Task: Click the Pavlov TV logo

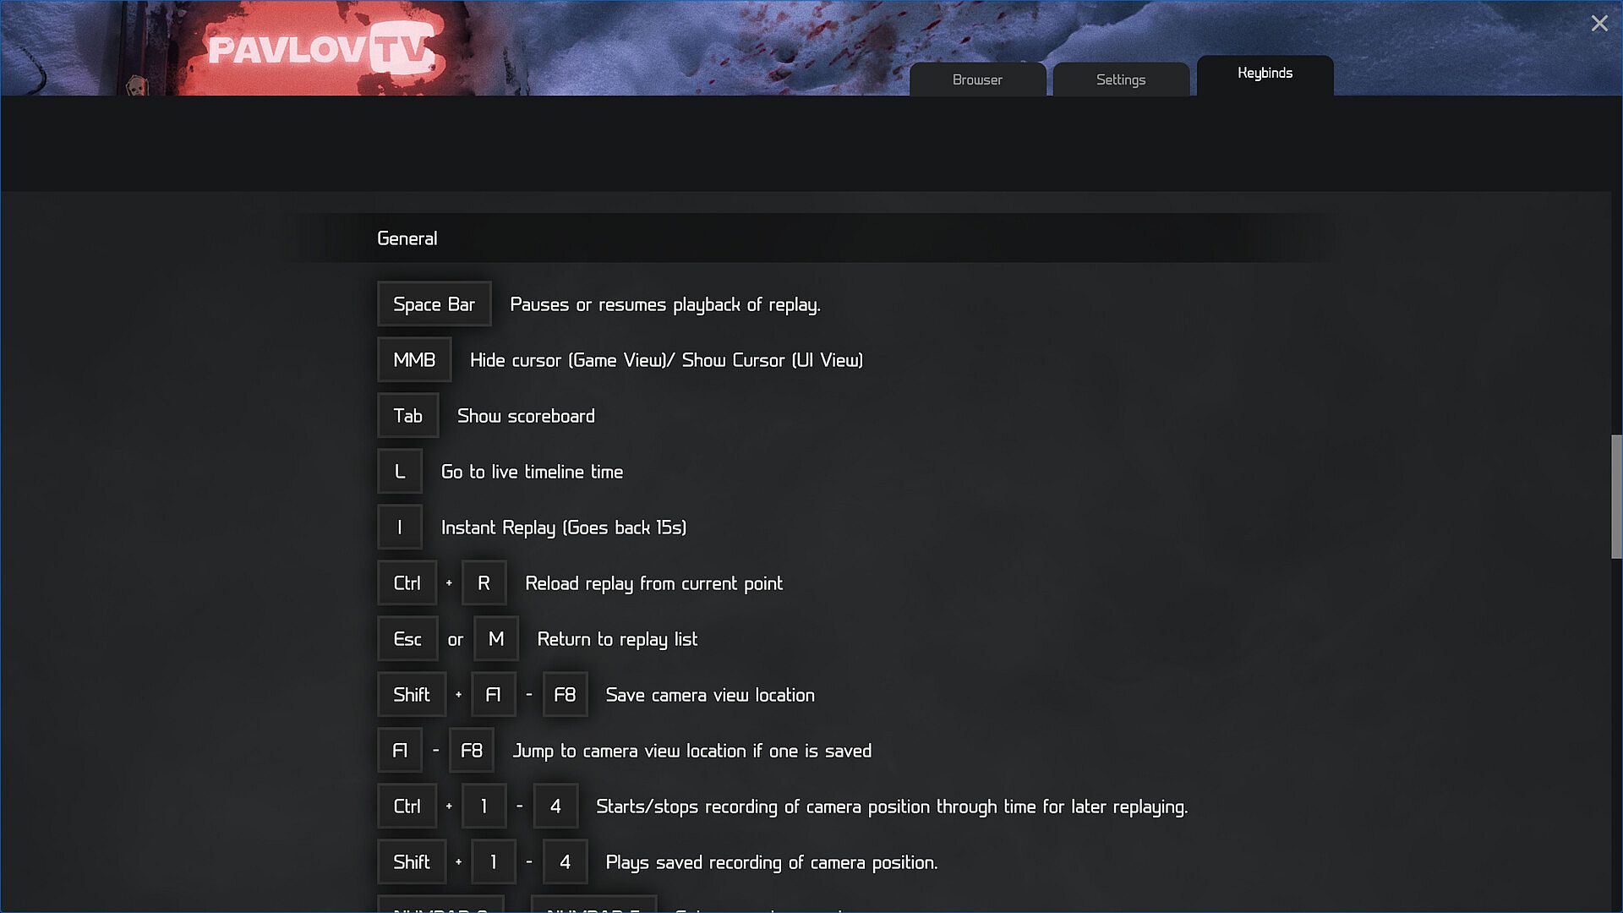Action: click(x=320, y=49)
